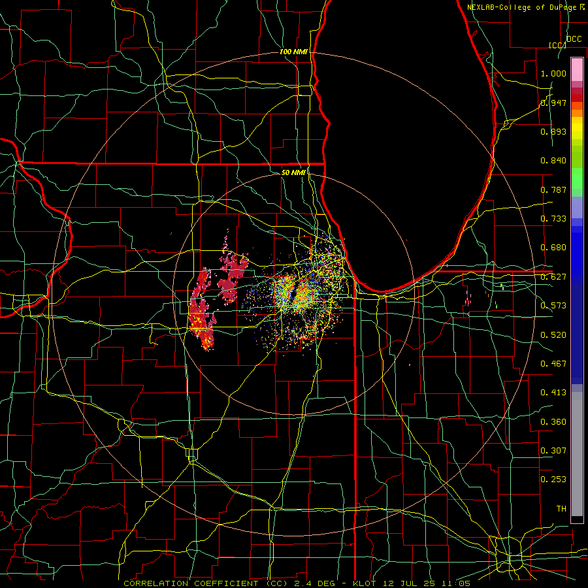The image size is (588, 588).
Task: Click the 0.733 legend value
Action: [553, 219]
